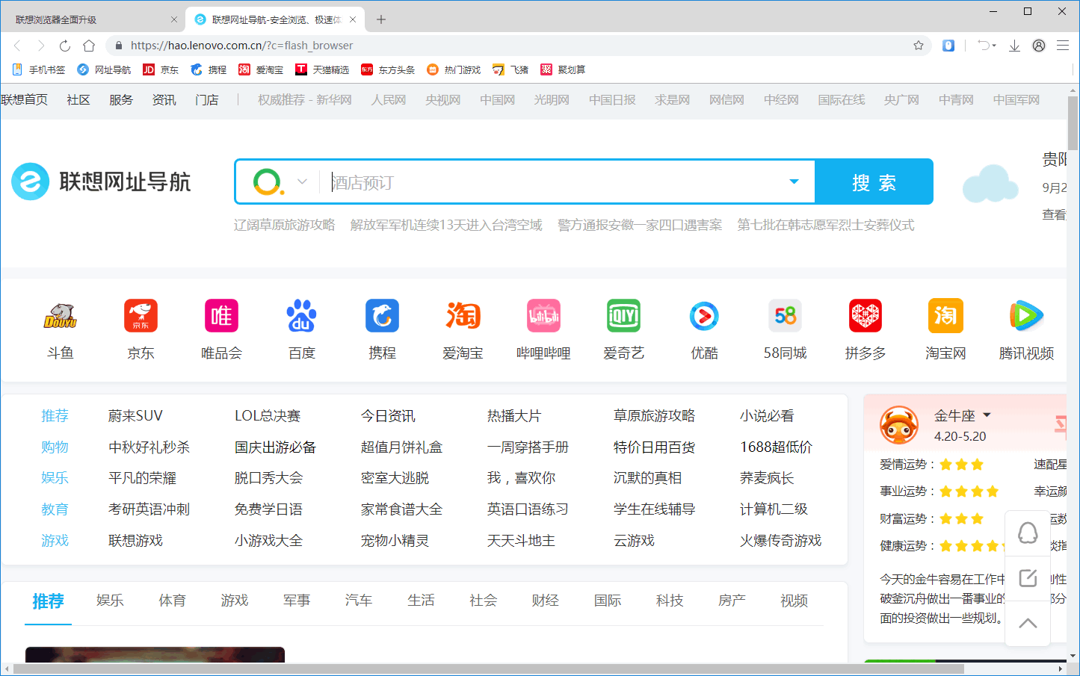Open the 计算机二级 link
The image size is (1080, 676).
(774, 509)
